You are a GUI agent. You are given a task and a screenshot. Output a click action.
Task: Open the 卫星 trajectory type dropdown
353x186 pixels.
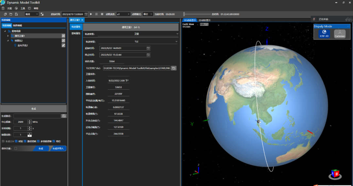coord(138,34)
